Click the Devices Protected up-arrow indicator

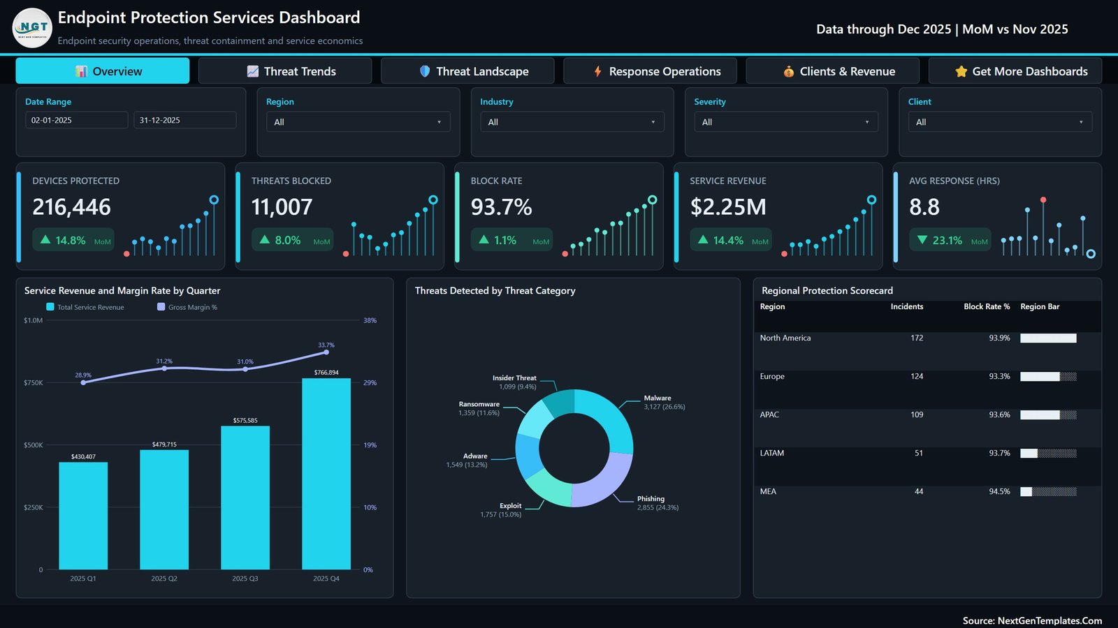click(45, 239)
